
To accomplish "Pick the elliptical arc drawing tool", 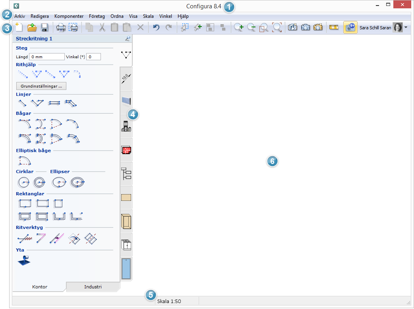I will tap(25, 160).
